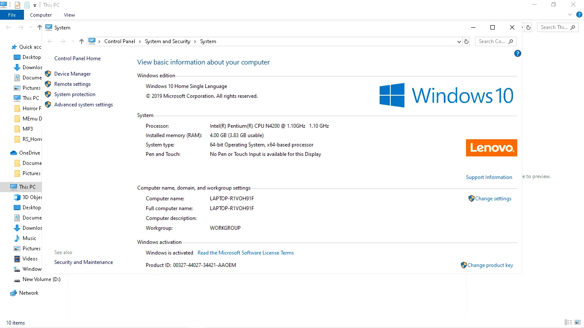Screen dimensions: 584x328
Task: Click the back arrow in This PC window
Action: [8, 27]
